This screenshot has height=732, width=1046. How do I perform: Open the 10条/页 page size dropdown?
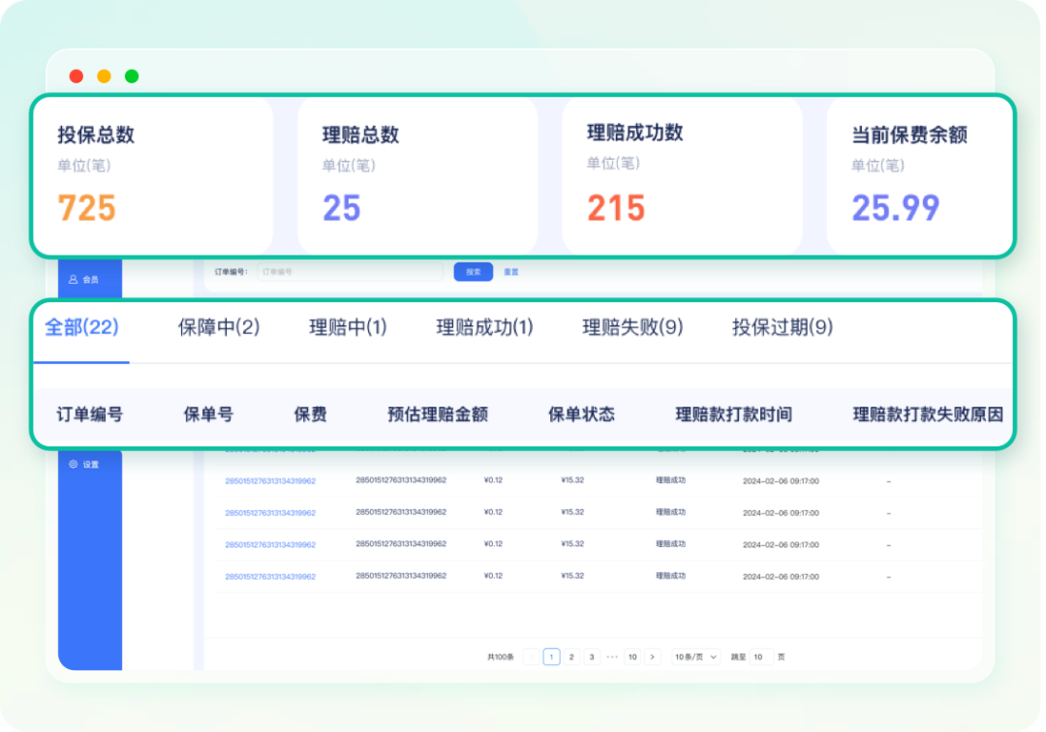695,656
